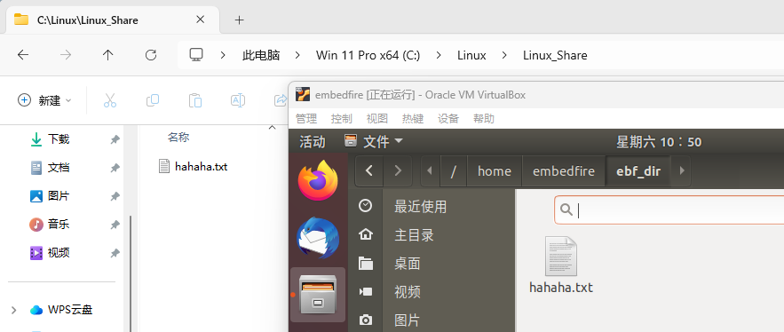Select WPS云盘 in Explorer sidebar
Screen dimensions: 784x332
[70, 310]
